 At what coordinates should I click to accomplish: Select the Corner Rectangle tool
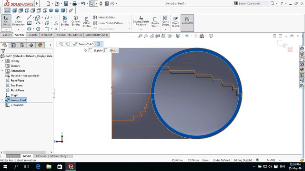[29, 23]
